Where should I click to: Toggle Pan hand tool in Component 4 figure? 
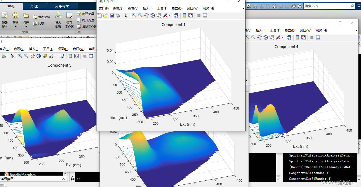pyautogui.click(x=259, y=37)
